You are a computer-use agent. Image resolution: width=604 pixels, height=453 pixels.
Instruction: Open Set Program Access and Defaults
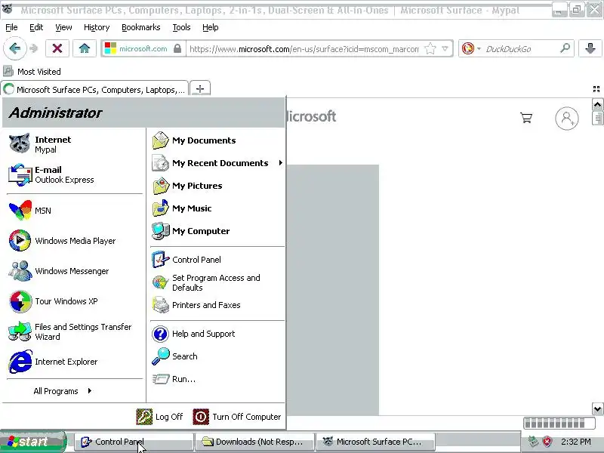click(x=217, y=282)
